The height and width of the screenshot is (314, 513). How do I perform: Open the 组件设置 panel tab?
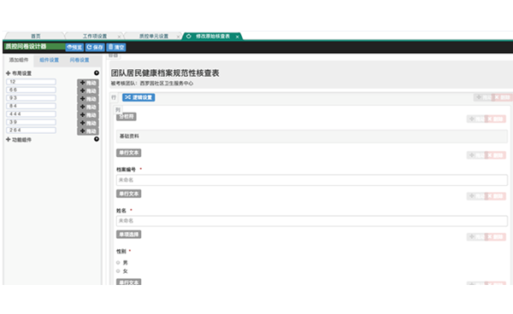point(49,60)
